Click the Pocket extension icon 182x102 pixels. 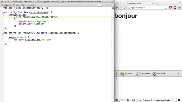click(x=171, y=8)
